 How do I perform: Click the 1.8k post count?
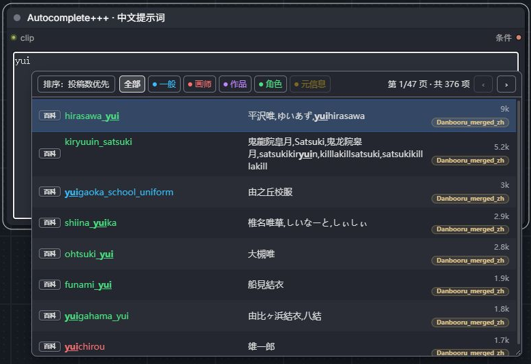[x=502, y=309]
